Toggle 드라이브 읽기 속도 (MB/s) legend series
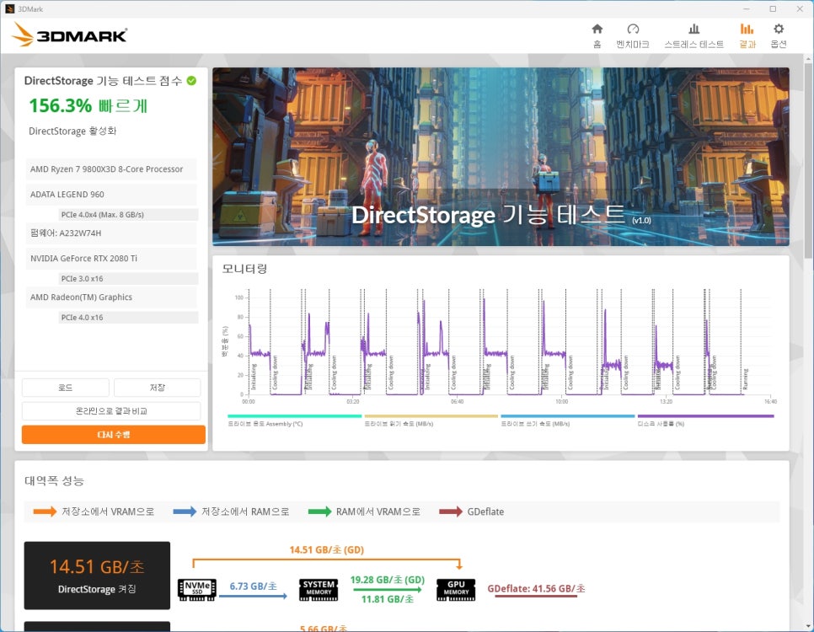 pos(431,423)
